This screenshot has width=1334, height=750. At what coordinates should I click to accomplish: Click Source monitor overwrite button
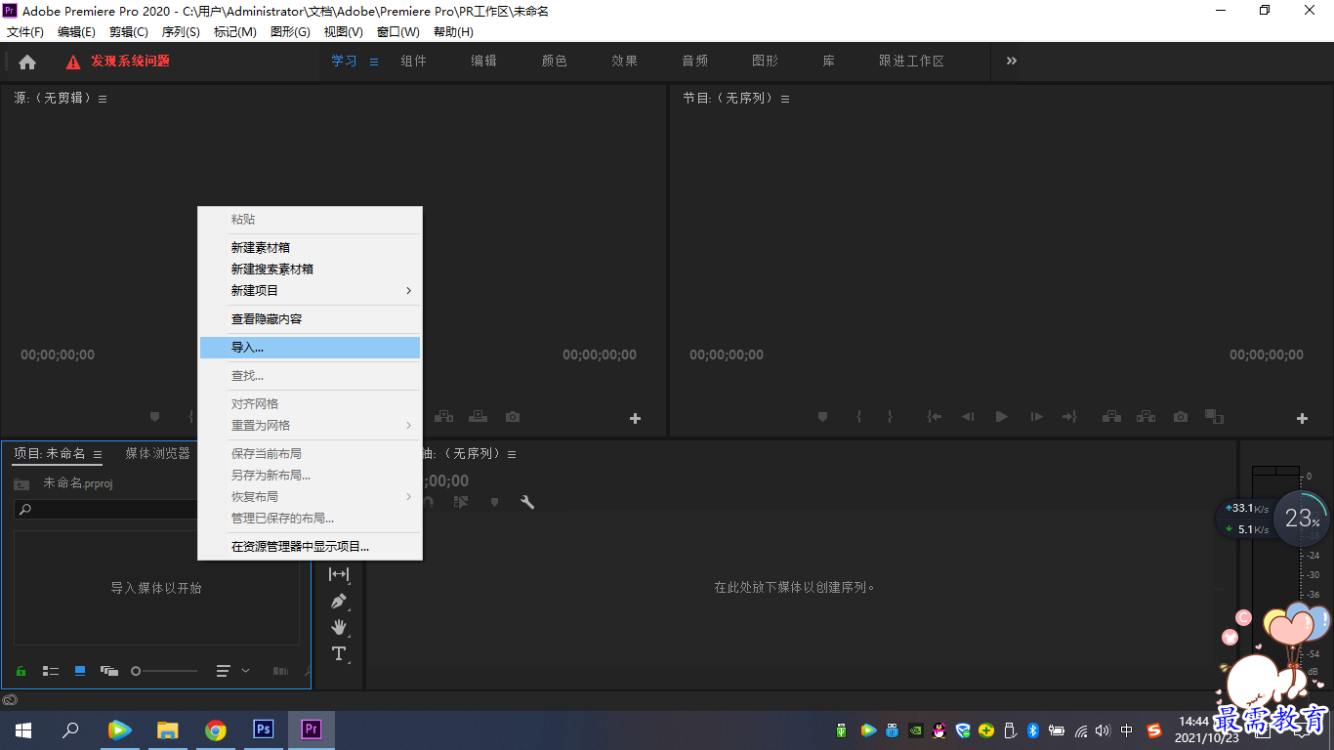pos(478,416)
